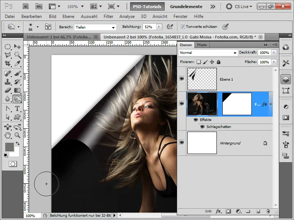
Task: Toggle visibility of Schlagschatten effect
Action: (x=202, y=127)
